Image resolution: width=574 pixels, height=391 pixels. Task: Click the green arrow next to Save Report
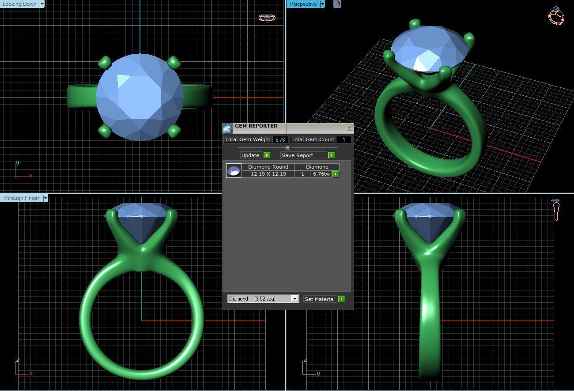[x=332, y=155]
